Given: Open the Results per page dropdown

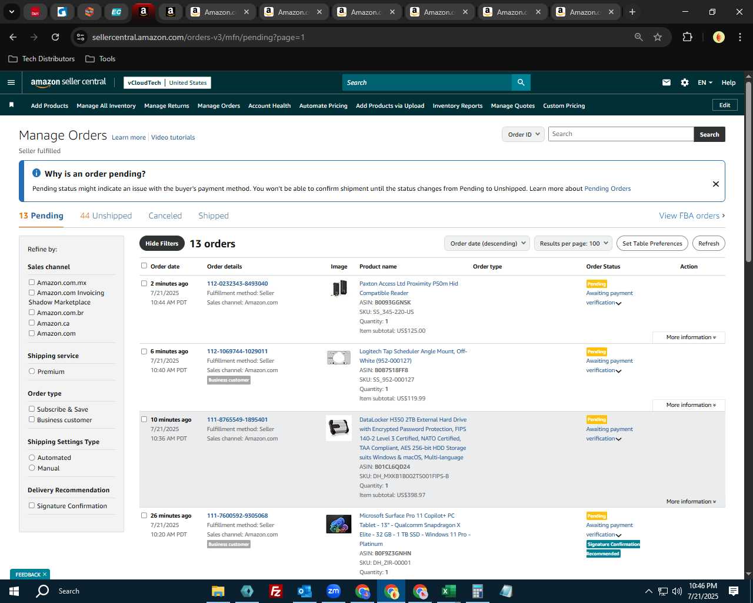Looking at the screenshot, I should click(574, 243).
